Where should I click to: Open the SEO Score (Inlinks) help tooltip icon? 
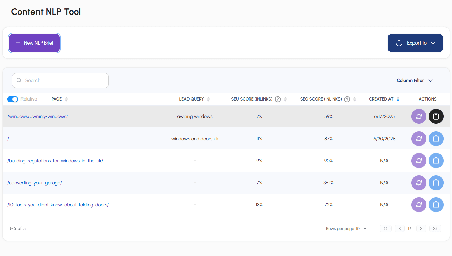[x=347, y=99]
